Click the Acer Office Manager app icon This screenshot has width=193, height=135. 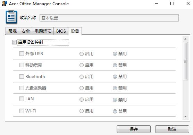coord(4,3)
